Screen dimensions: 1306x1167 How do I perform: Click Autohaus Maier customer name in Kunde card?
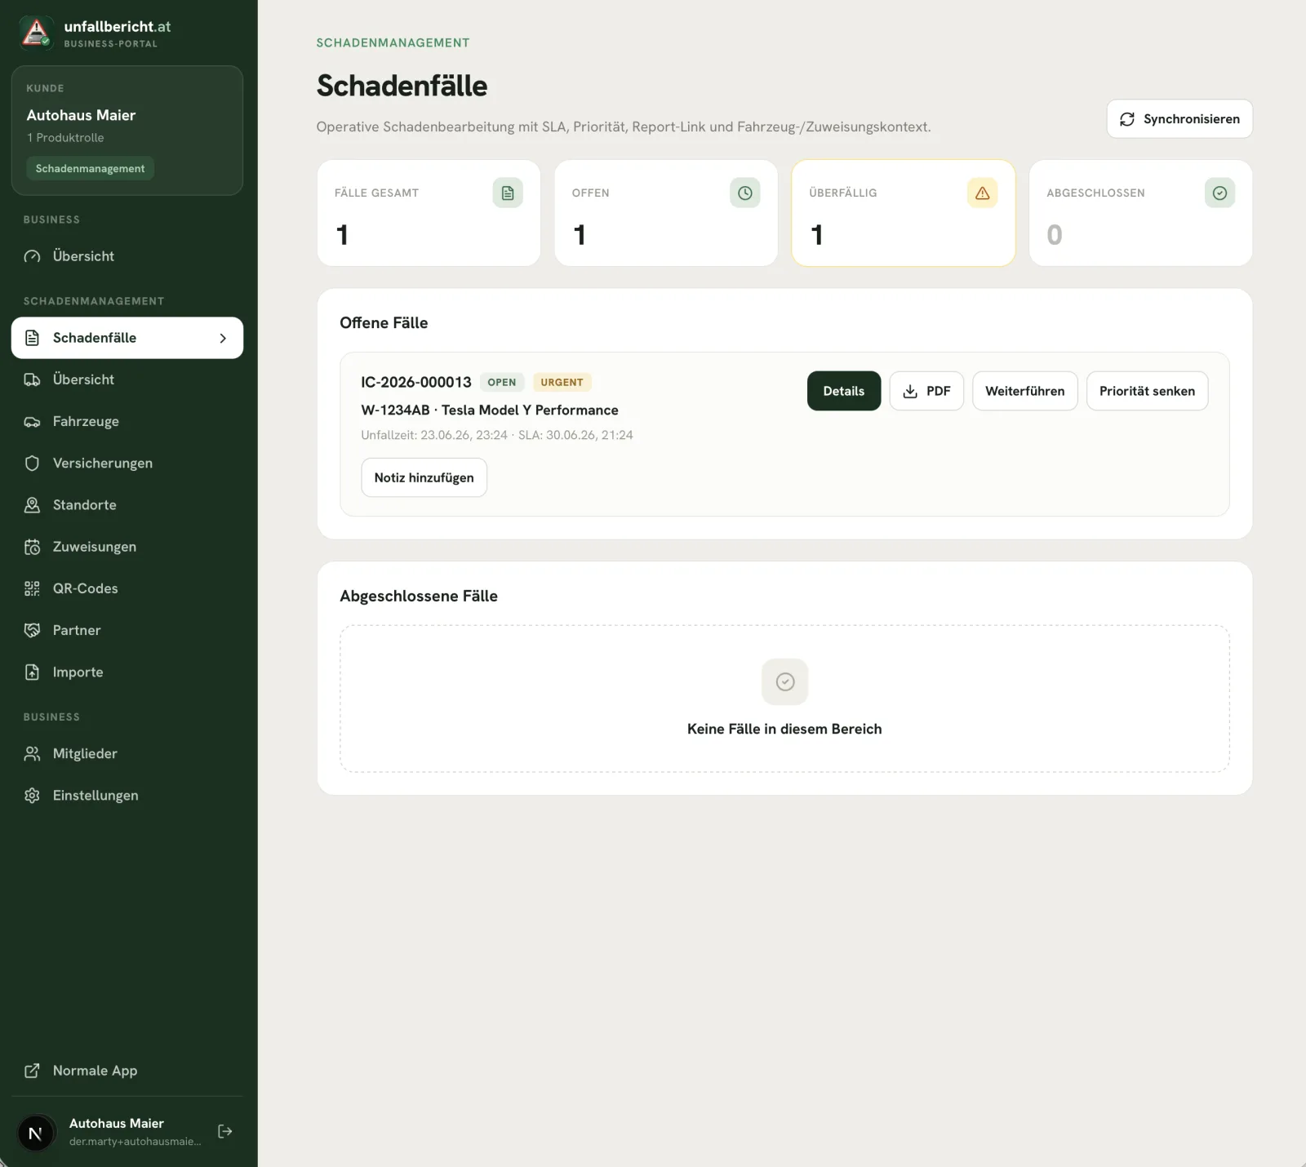(81, 115)
